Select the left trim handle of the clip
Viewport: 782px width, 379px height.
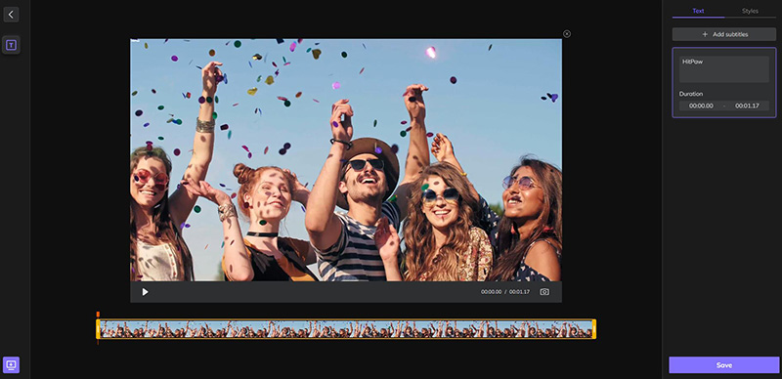tap(99, 329)
